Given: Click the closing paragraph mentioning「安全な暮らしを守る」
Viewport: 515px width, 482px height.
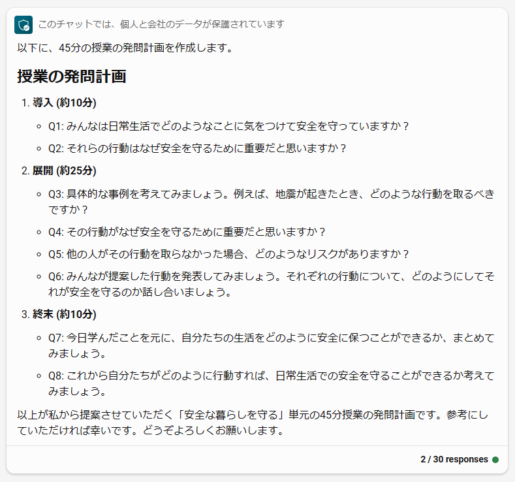Looking at the screenshot, I should pos(253,423).
